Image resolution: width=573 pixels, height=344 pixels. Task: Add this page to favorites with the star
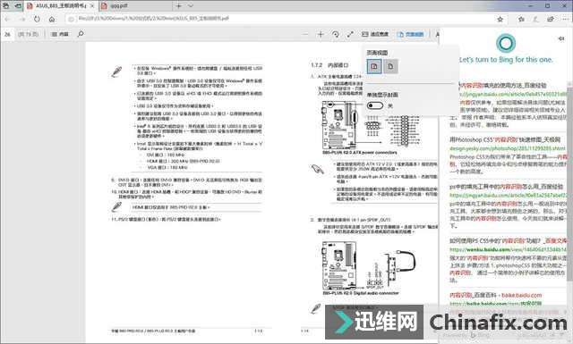500,19
